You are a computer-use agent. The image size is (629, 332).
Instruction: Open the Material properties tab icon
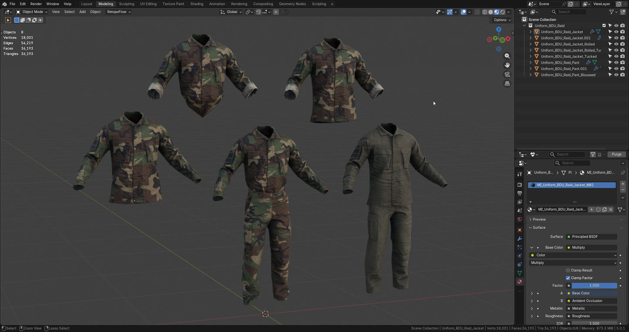519,282
